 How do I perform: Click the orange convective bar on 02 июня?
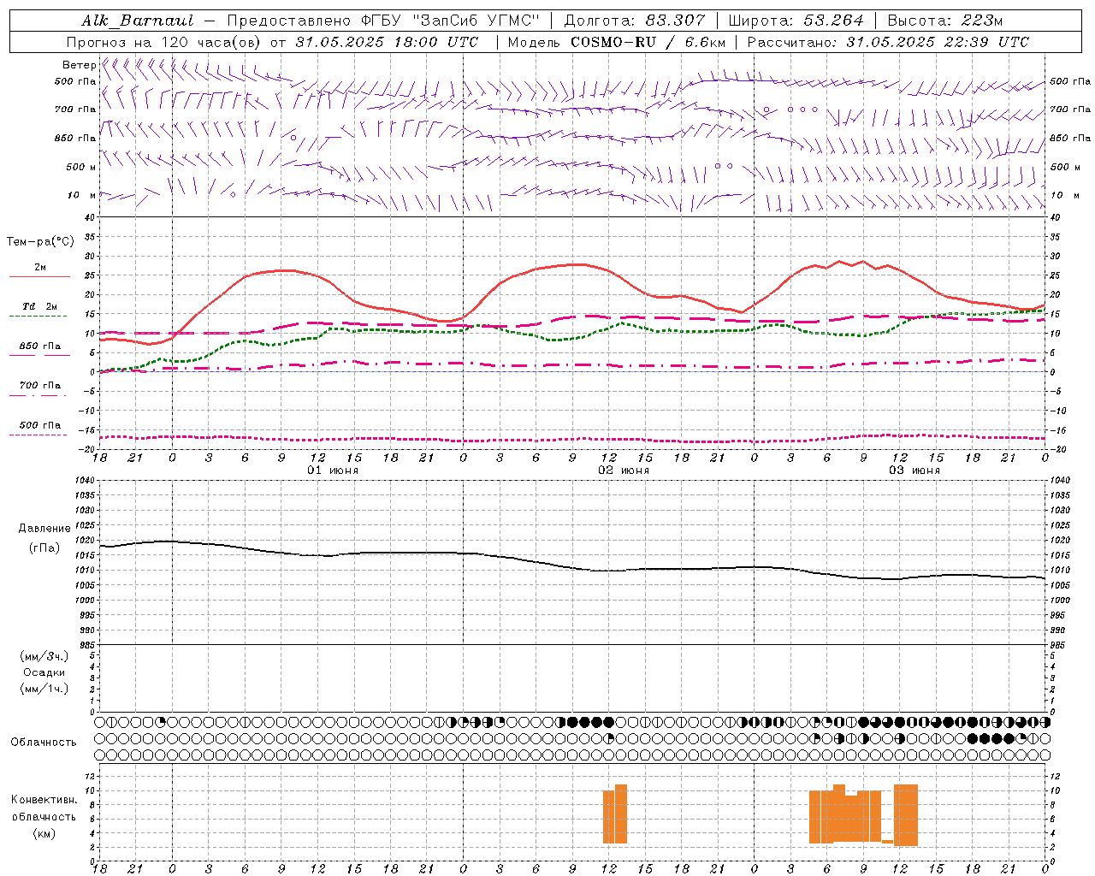(615, 814)
